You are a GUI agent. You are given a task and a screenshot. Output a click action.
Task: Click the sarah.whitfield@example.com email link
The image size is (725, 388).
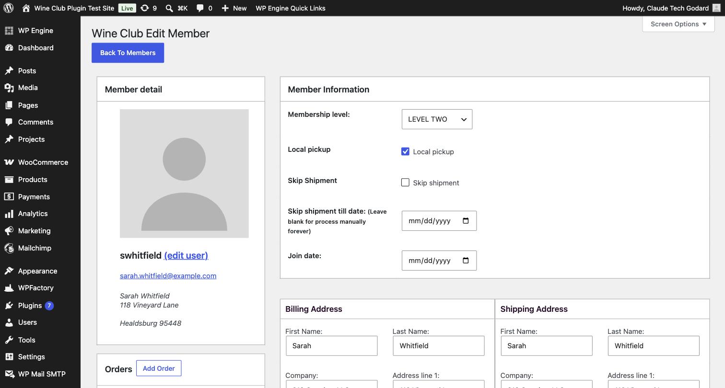point(168,276)
